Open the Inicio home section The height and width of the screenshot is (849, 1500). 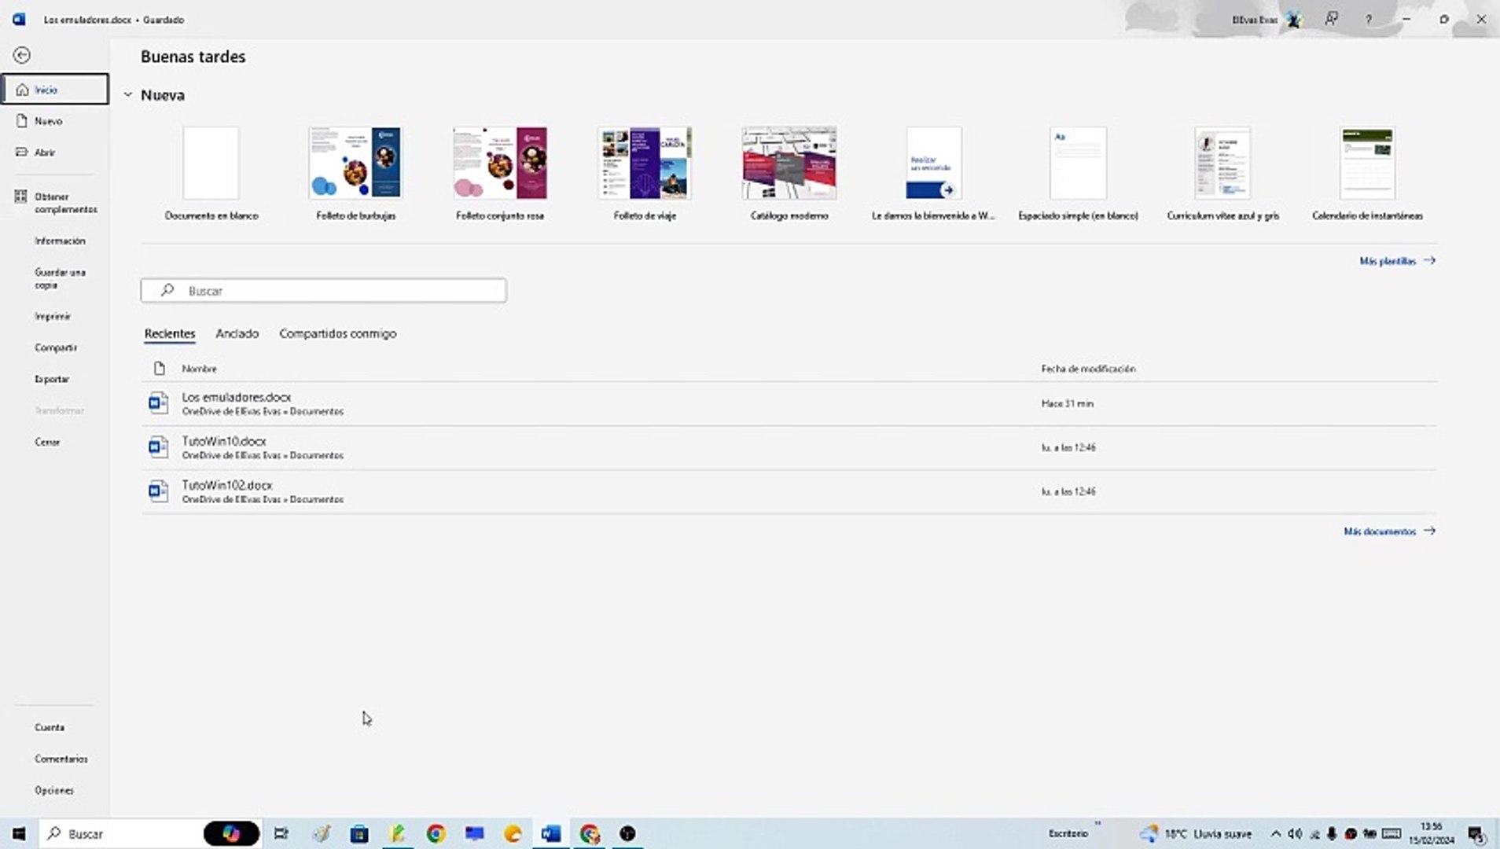55,90
